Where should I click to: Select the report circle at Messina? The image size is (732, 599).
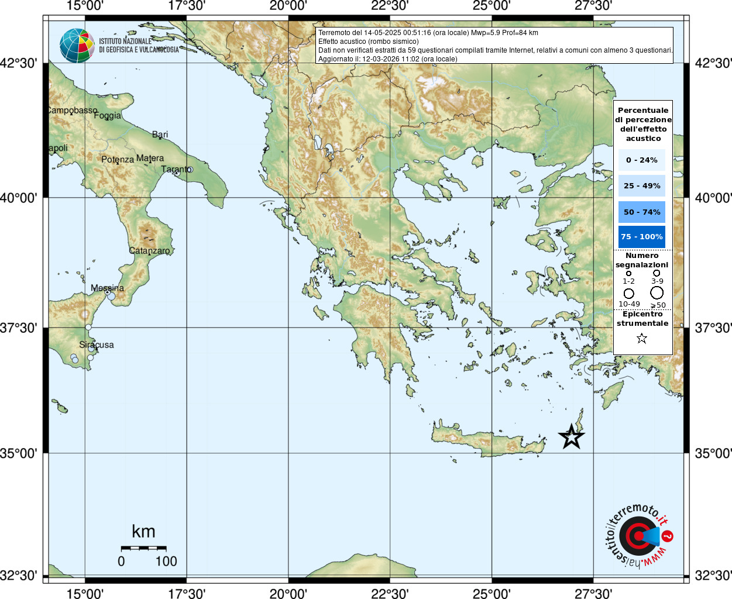(x=111, y=296)
